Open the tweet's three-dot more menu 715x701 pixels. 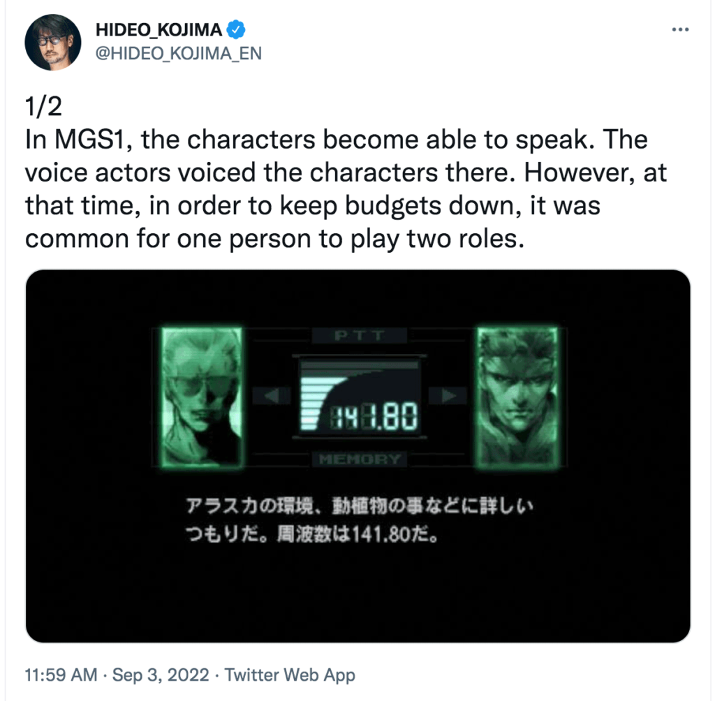(x=679, y=29)
